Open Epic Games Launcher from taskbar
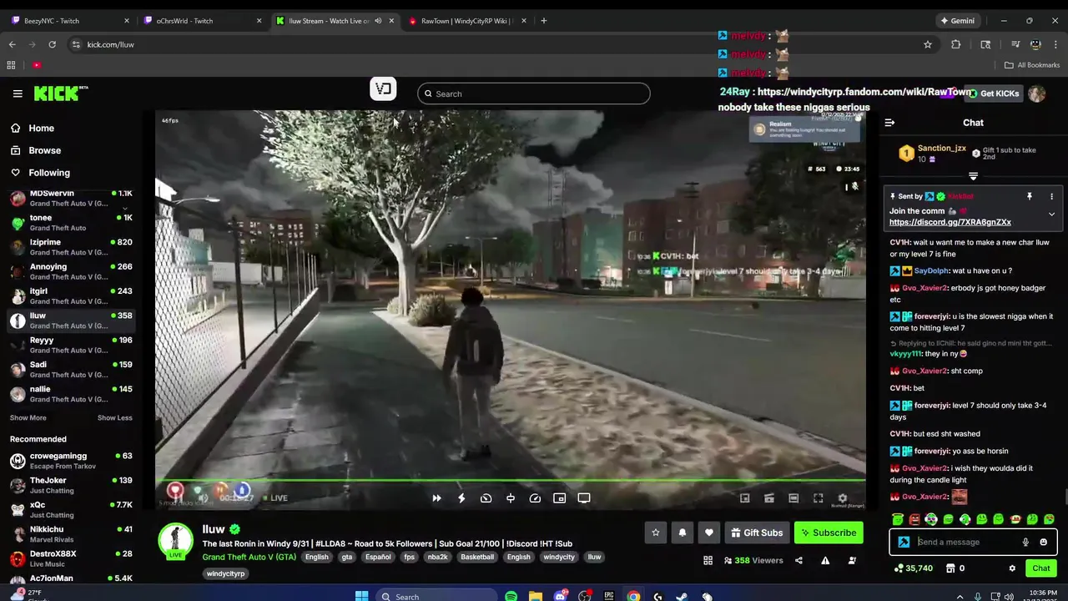1068x601 pixels. pos(609,596)
